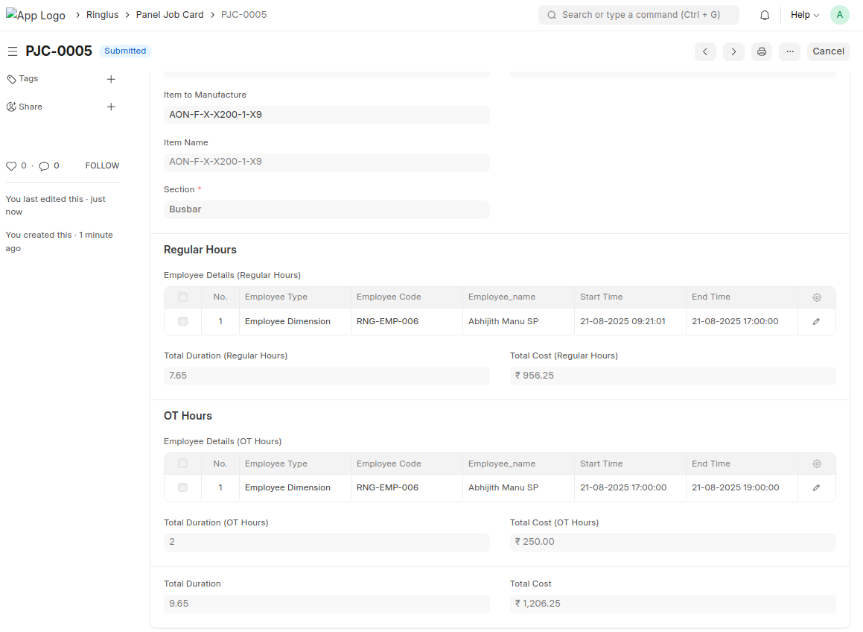Open Regular Hours table column settings gear
The height and width of the screenshot is (632, 863).
(816, 297)
